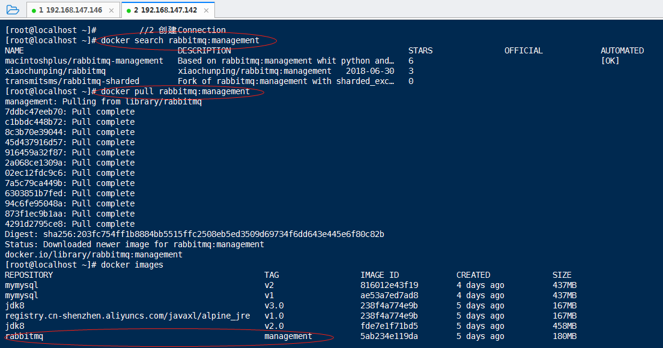This screenshot has height=348, width=663.
Task: Click the OFFICIAL column header
Action: (x=523, y=50)
